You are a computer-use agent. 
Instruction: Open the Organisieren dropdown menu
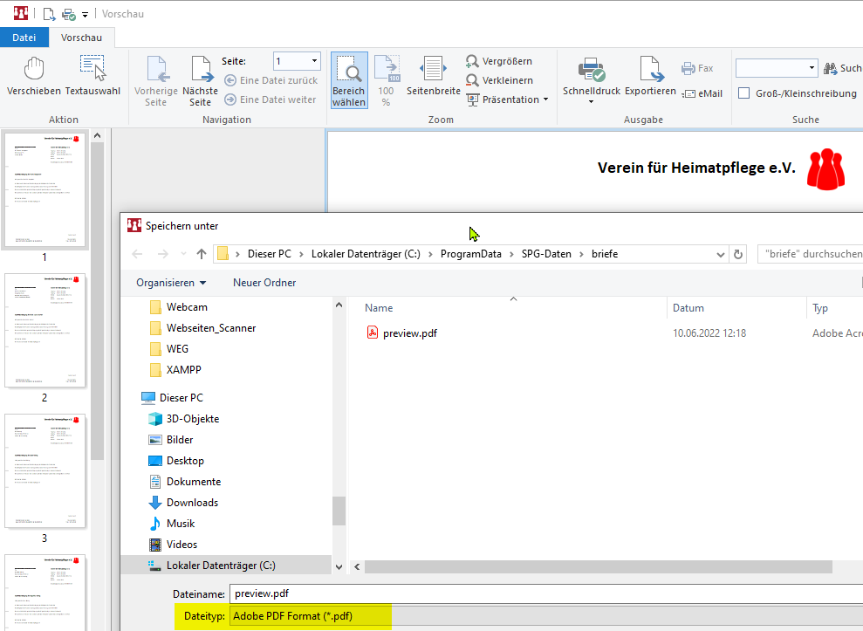pos(171,283)
